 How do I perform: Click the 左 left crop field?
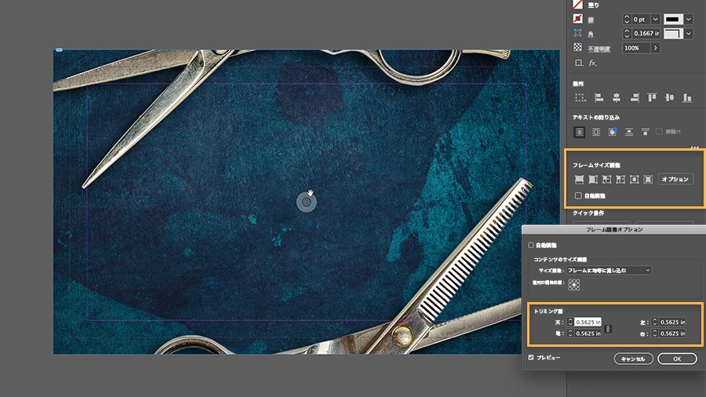pyautogui.click(x=673, y=322)
